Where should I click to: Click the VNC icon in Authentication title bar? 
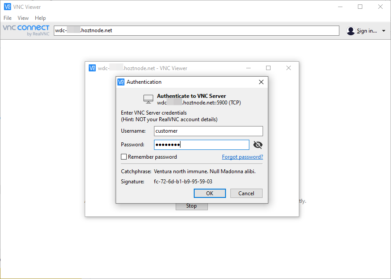point(121,82)
